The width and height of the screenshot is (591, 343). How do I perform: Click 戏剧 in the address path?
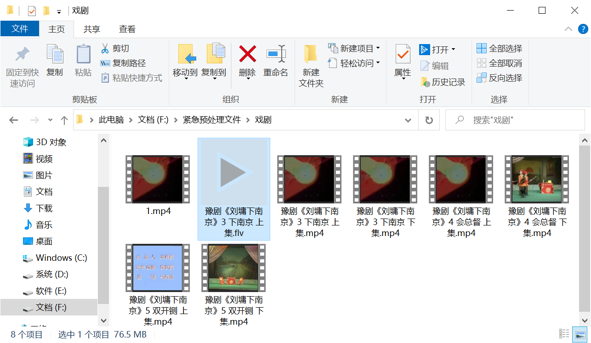(x=263, y=120)
